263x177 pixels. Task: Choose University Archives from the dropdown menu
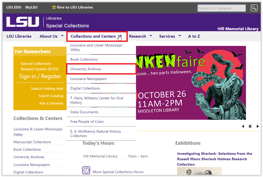coord(101,69)
